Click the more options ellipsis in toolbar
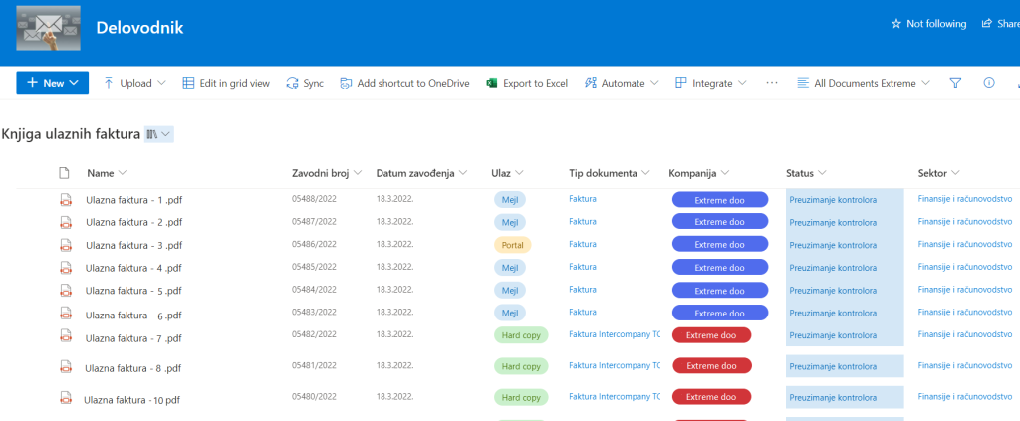Screen dimensions: 1020x421 click(x=771, y=83)
